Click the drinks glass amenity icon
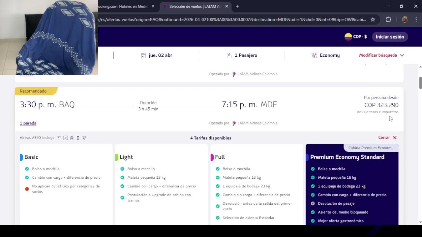The image size is (422, 237). tap(59, 138)
